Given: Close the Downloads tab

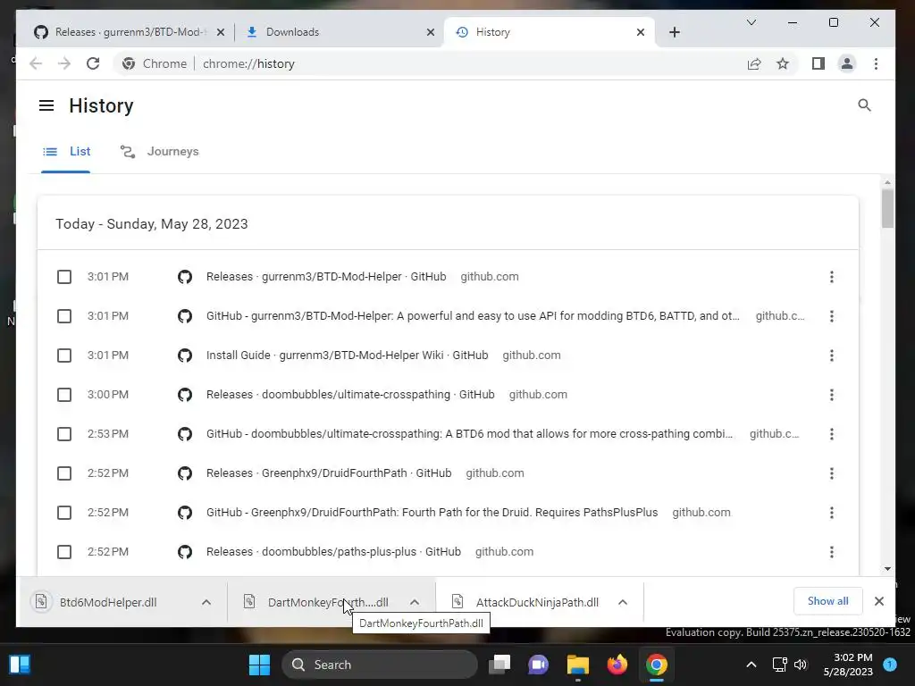Looking at the screenshot, I should coord(431,32).
